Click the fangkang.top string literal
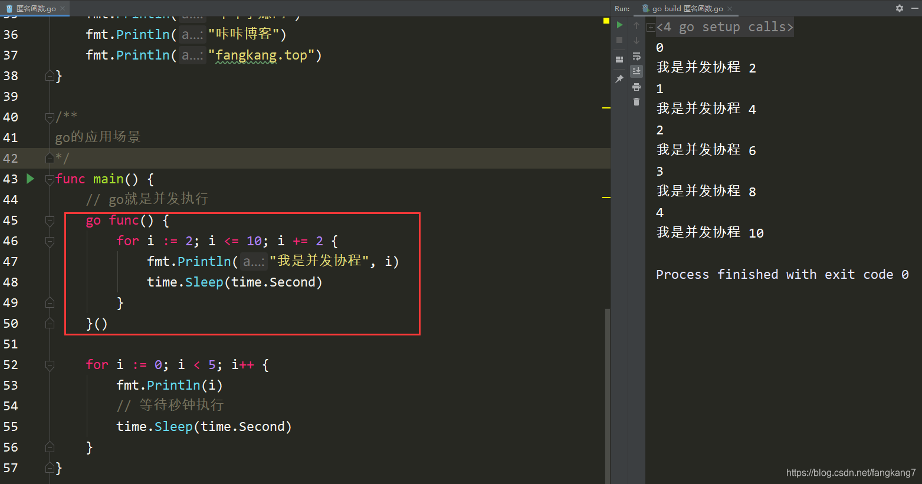The width and height of the screenshot is (922, 484). (x=261, y=55)
